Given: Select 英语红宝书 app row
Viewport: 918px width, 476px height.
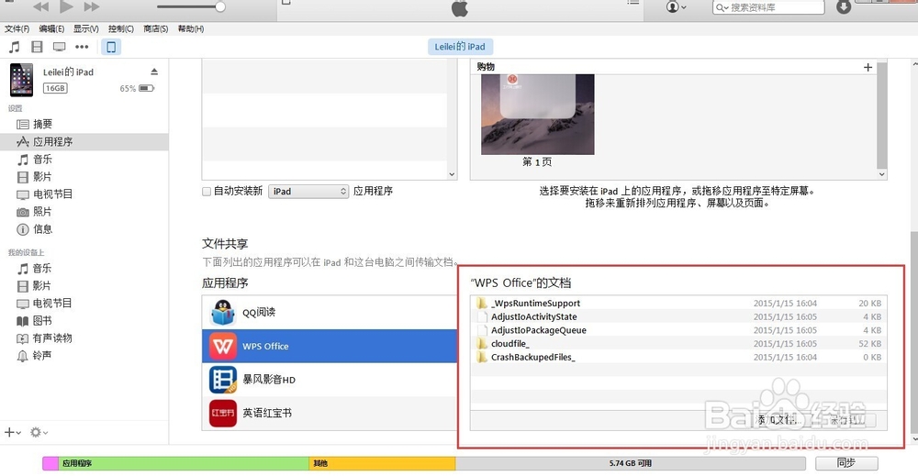Looking at the screenshot, I should click(329, 413).
